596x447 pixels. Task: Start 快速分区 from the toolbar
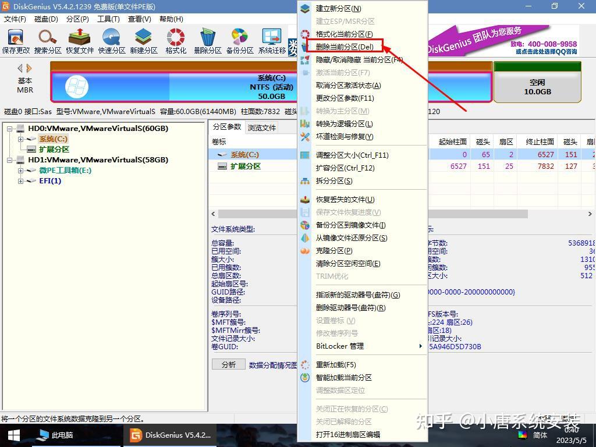pos(111,41)
